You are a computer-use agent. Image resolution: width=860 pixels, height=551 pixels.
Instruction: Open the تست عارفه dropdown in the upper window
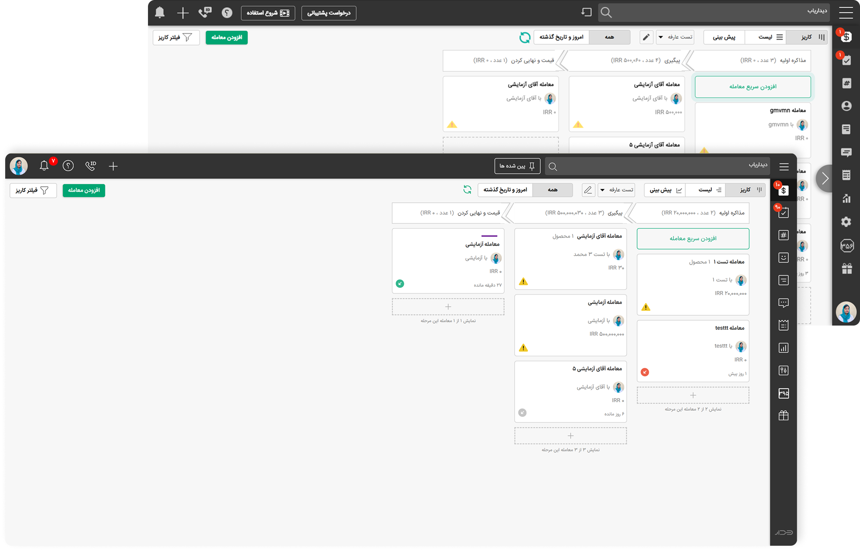675,37
